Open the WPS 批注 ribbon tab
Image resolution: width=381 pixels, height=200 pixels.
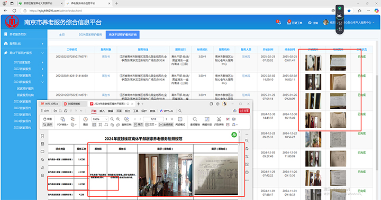coord(128,111)
